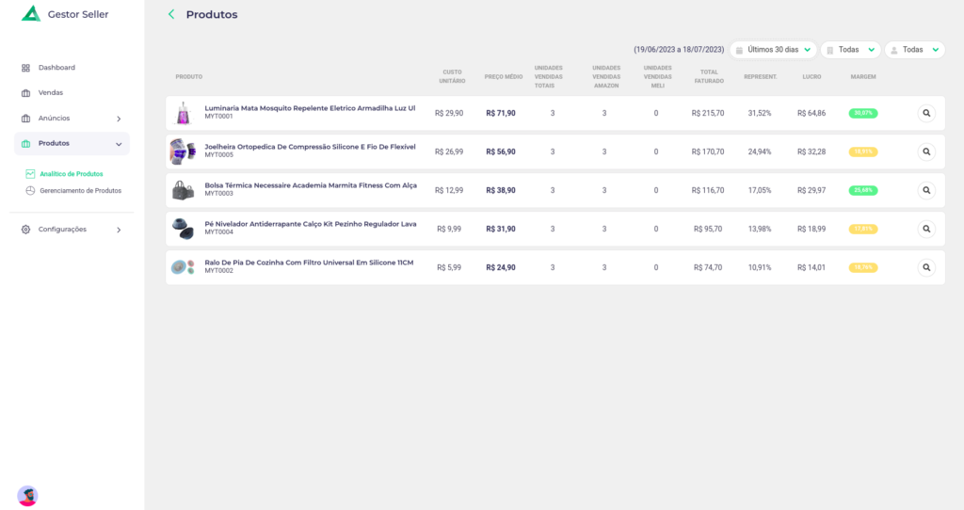Open the Últimos 30 dias period dropdown
Screen dimensions: 964x510
click(773, 50)
